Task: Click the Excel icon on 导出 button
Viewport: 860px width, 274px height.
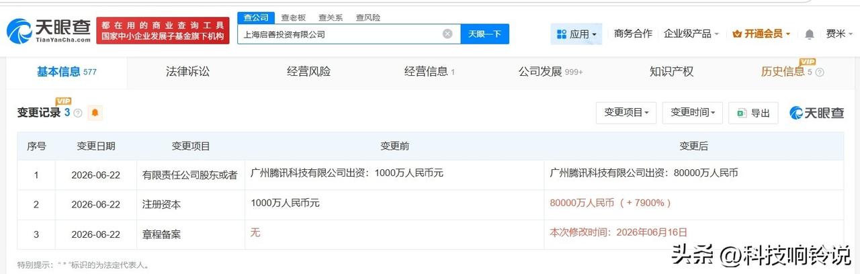Action: coord(742,113)
